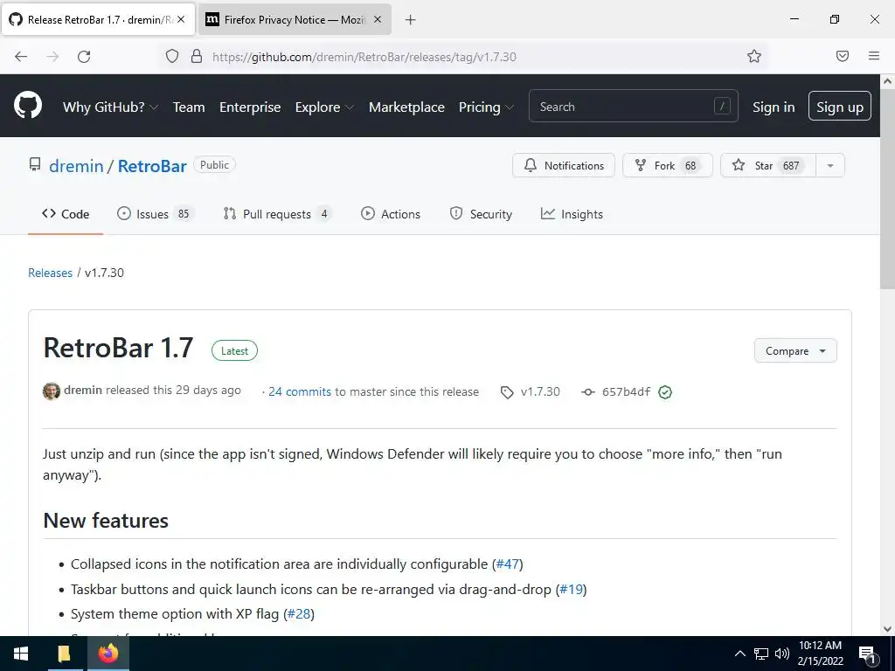Open the Compare dropdown
895x671 pixels.
(x=795, y=351)
